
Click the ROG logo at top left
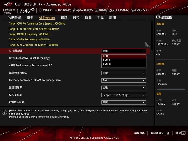tap(8, 4)
